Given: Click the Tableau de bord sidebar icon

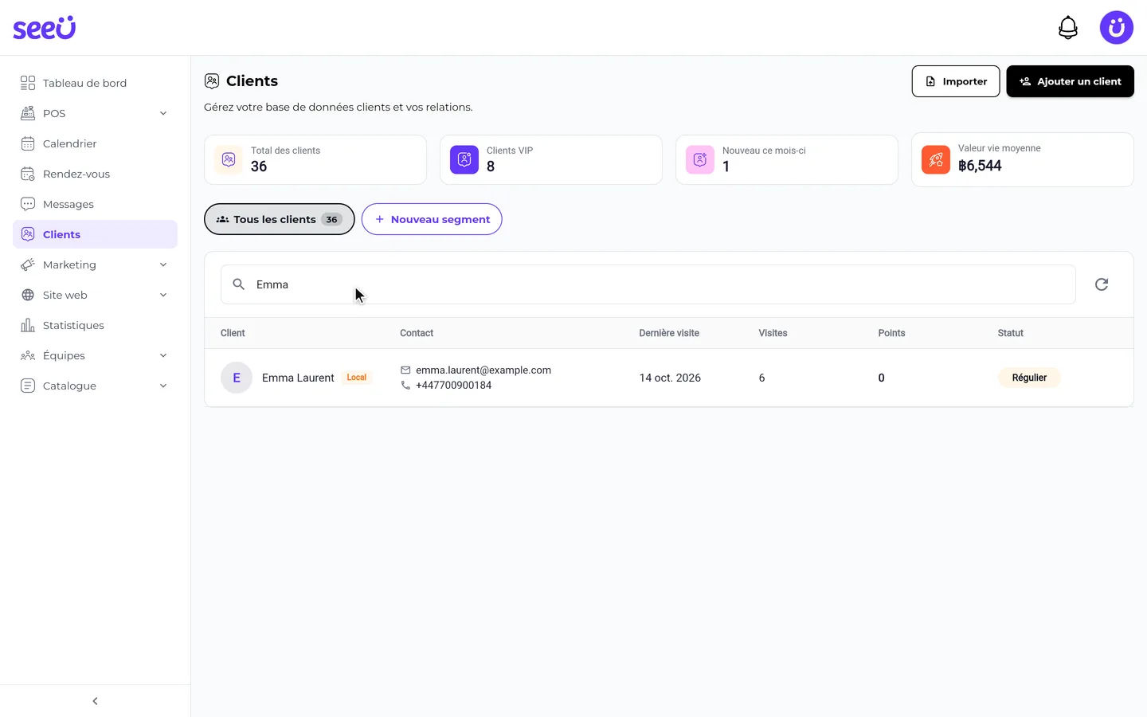Looking at the screenshot, I should 28,83.
